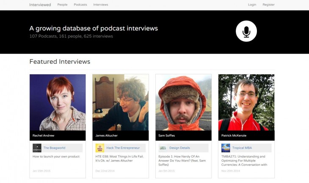Screen dimensions: 309x183
Task: Click Hack The Entrepreneur podcast logo icon
Action: [100, 148]
